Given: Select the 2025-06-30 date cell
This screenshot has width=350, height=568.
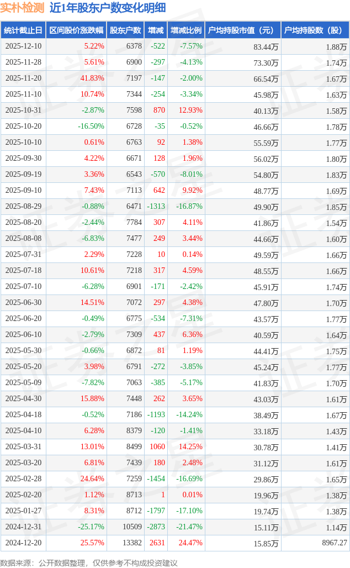Looking at the screenshot, I should [x=23, y=303].
